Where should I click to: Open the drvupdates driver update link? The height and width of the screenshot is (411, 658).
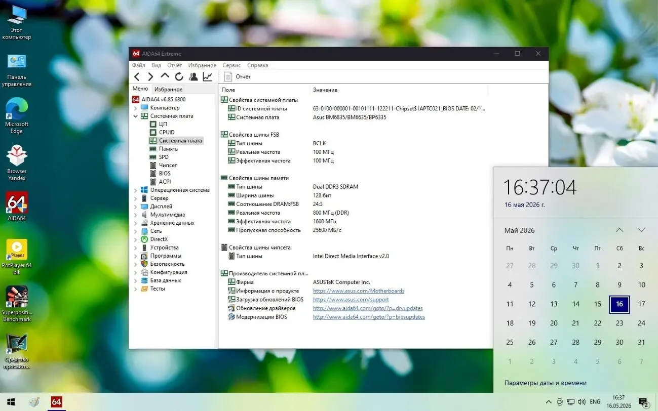[368, 308]
